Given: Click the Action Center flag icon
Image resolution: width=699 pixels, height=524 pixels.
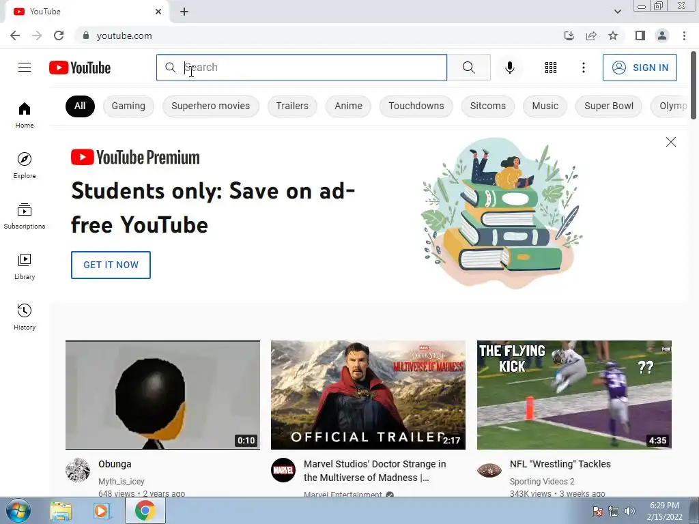Looking at the screenshot, I should point(597,511).
